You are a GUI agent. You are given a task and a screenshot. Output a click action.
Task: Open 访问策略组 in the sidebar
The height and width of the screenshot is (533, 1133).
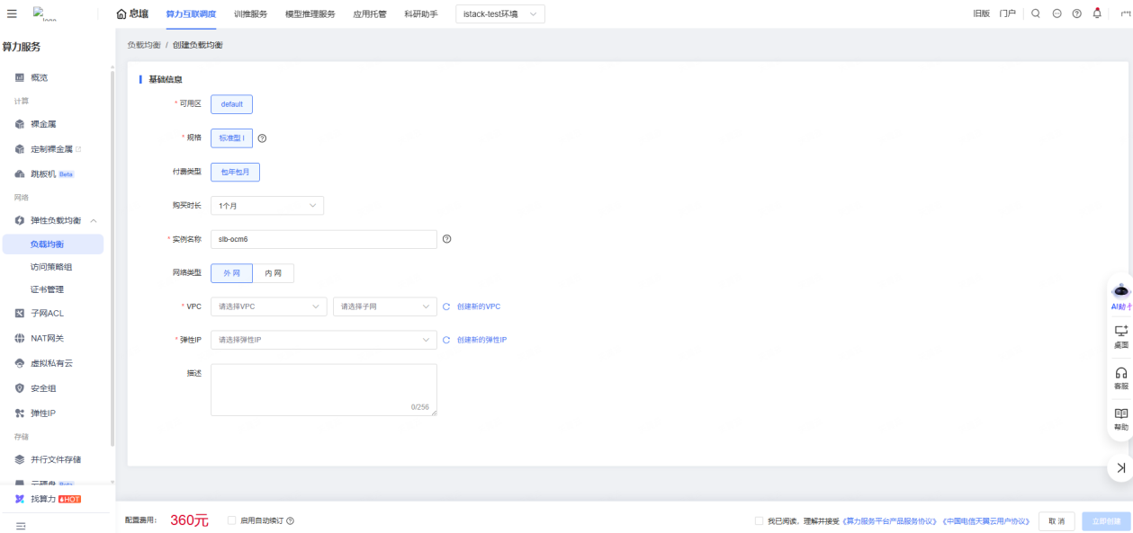(x=51, y=267)
